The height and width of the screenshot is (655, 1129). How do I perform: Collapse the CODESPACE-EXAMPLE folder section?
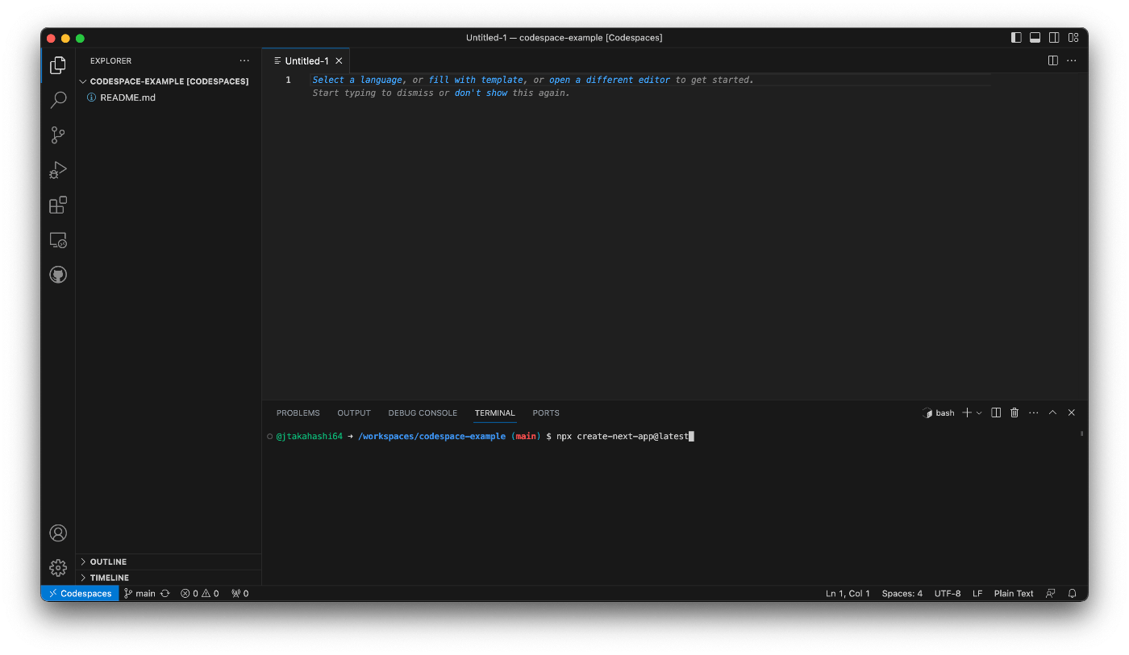tap(169, 81)
